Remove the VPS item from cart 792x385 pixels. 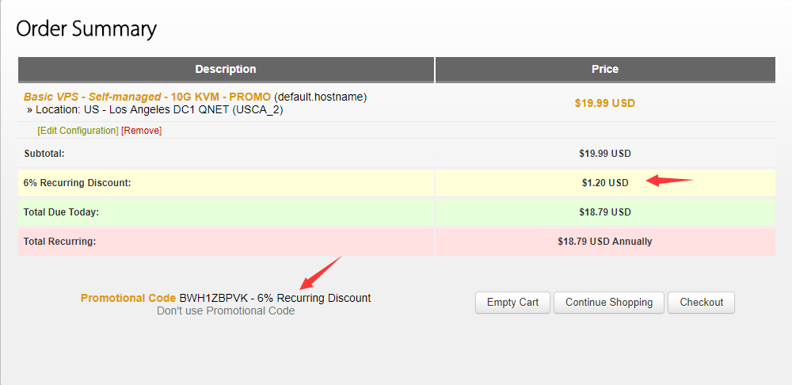(x=142, y=131)
